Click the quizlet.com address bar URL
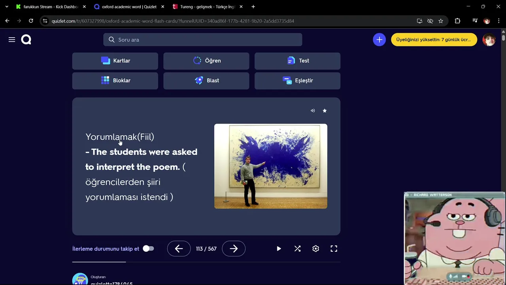Viewport: 506px width, 285px height. point(173,21)
